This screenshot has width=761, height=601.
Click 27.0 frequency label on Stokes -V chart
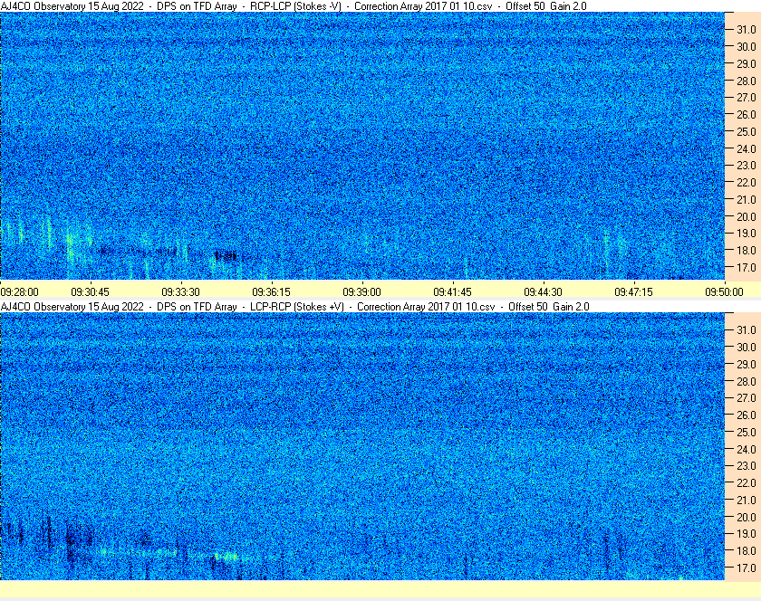pyautogui.click(x=747, y=98)
